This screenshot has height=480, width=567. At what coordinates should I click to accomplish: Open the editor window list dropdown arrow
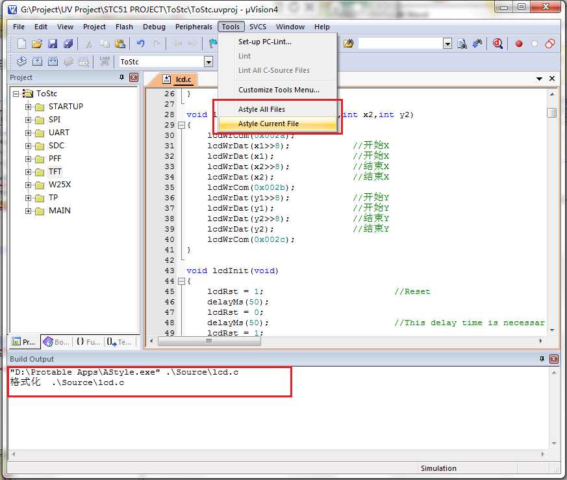coord(539,79)
